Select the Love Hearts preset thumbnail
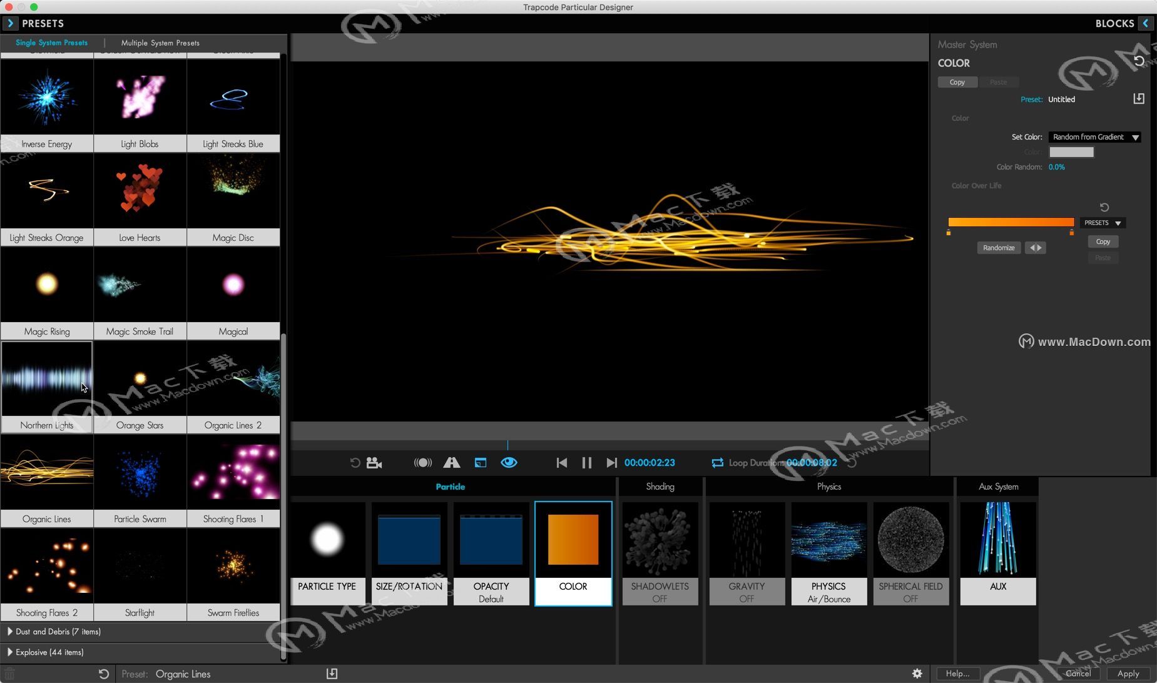This screenshot has width=1157, height=683. tap(140, 190)
